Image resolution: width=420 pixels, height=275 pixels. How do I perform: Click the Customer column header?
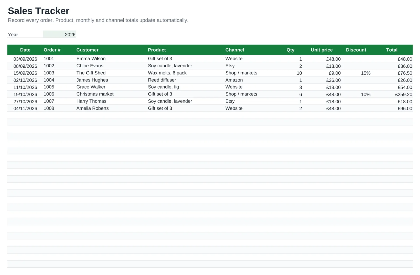(87, 50)
